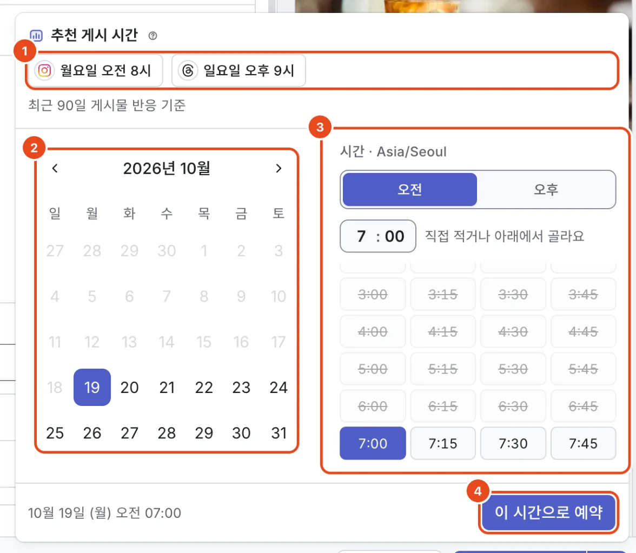Viewport: 636px width, 553px height.
Task: Pick the 7:15 time slot
Action: [443, 443]
